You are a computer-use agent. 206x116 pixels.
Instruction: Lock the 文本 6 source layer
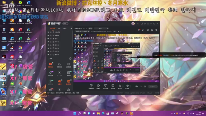tap(51, 42)
